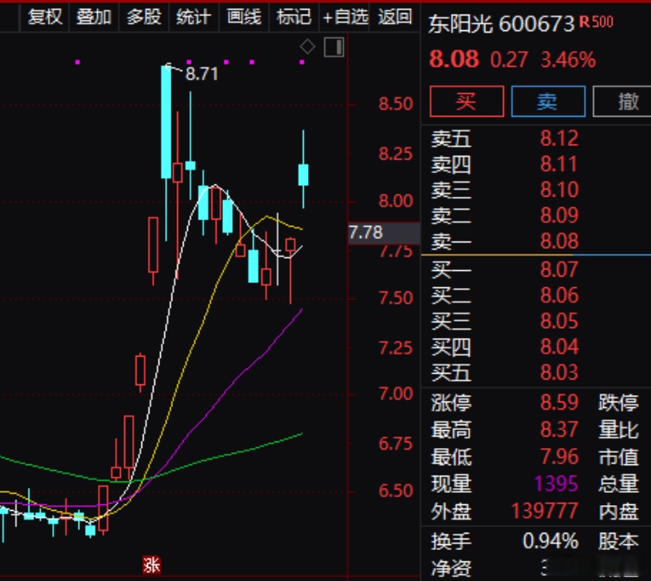This screenshot has width=651, height=581.
Task: Click the 8.50 price axis label
Action: pos(395,104)
